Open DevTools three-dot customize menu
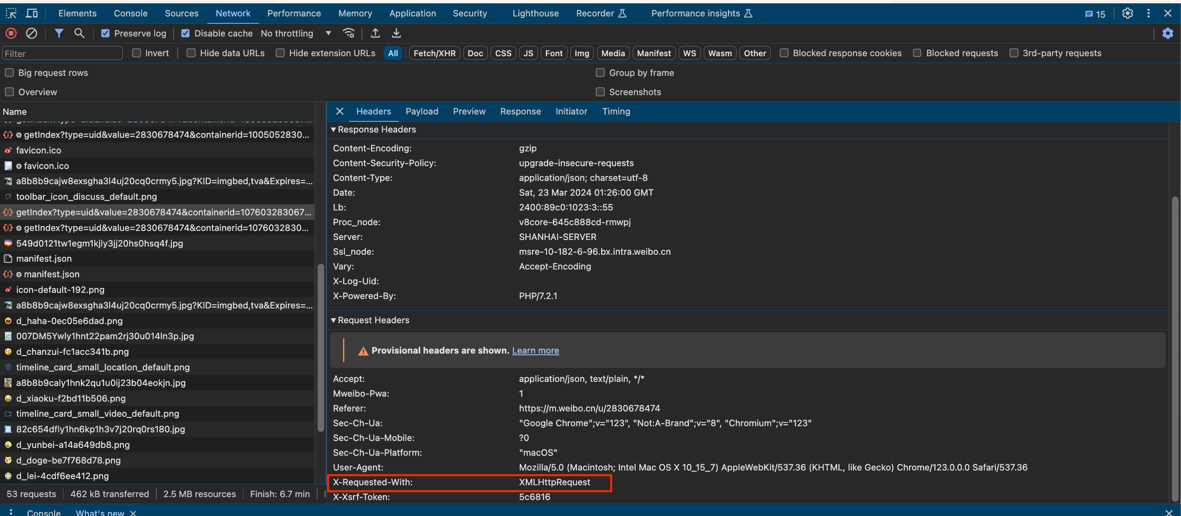1181x516 pixels. (1148, 13)
